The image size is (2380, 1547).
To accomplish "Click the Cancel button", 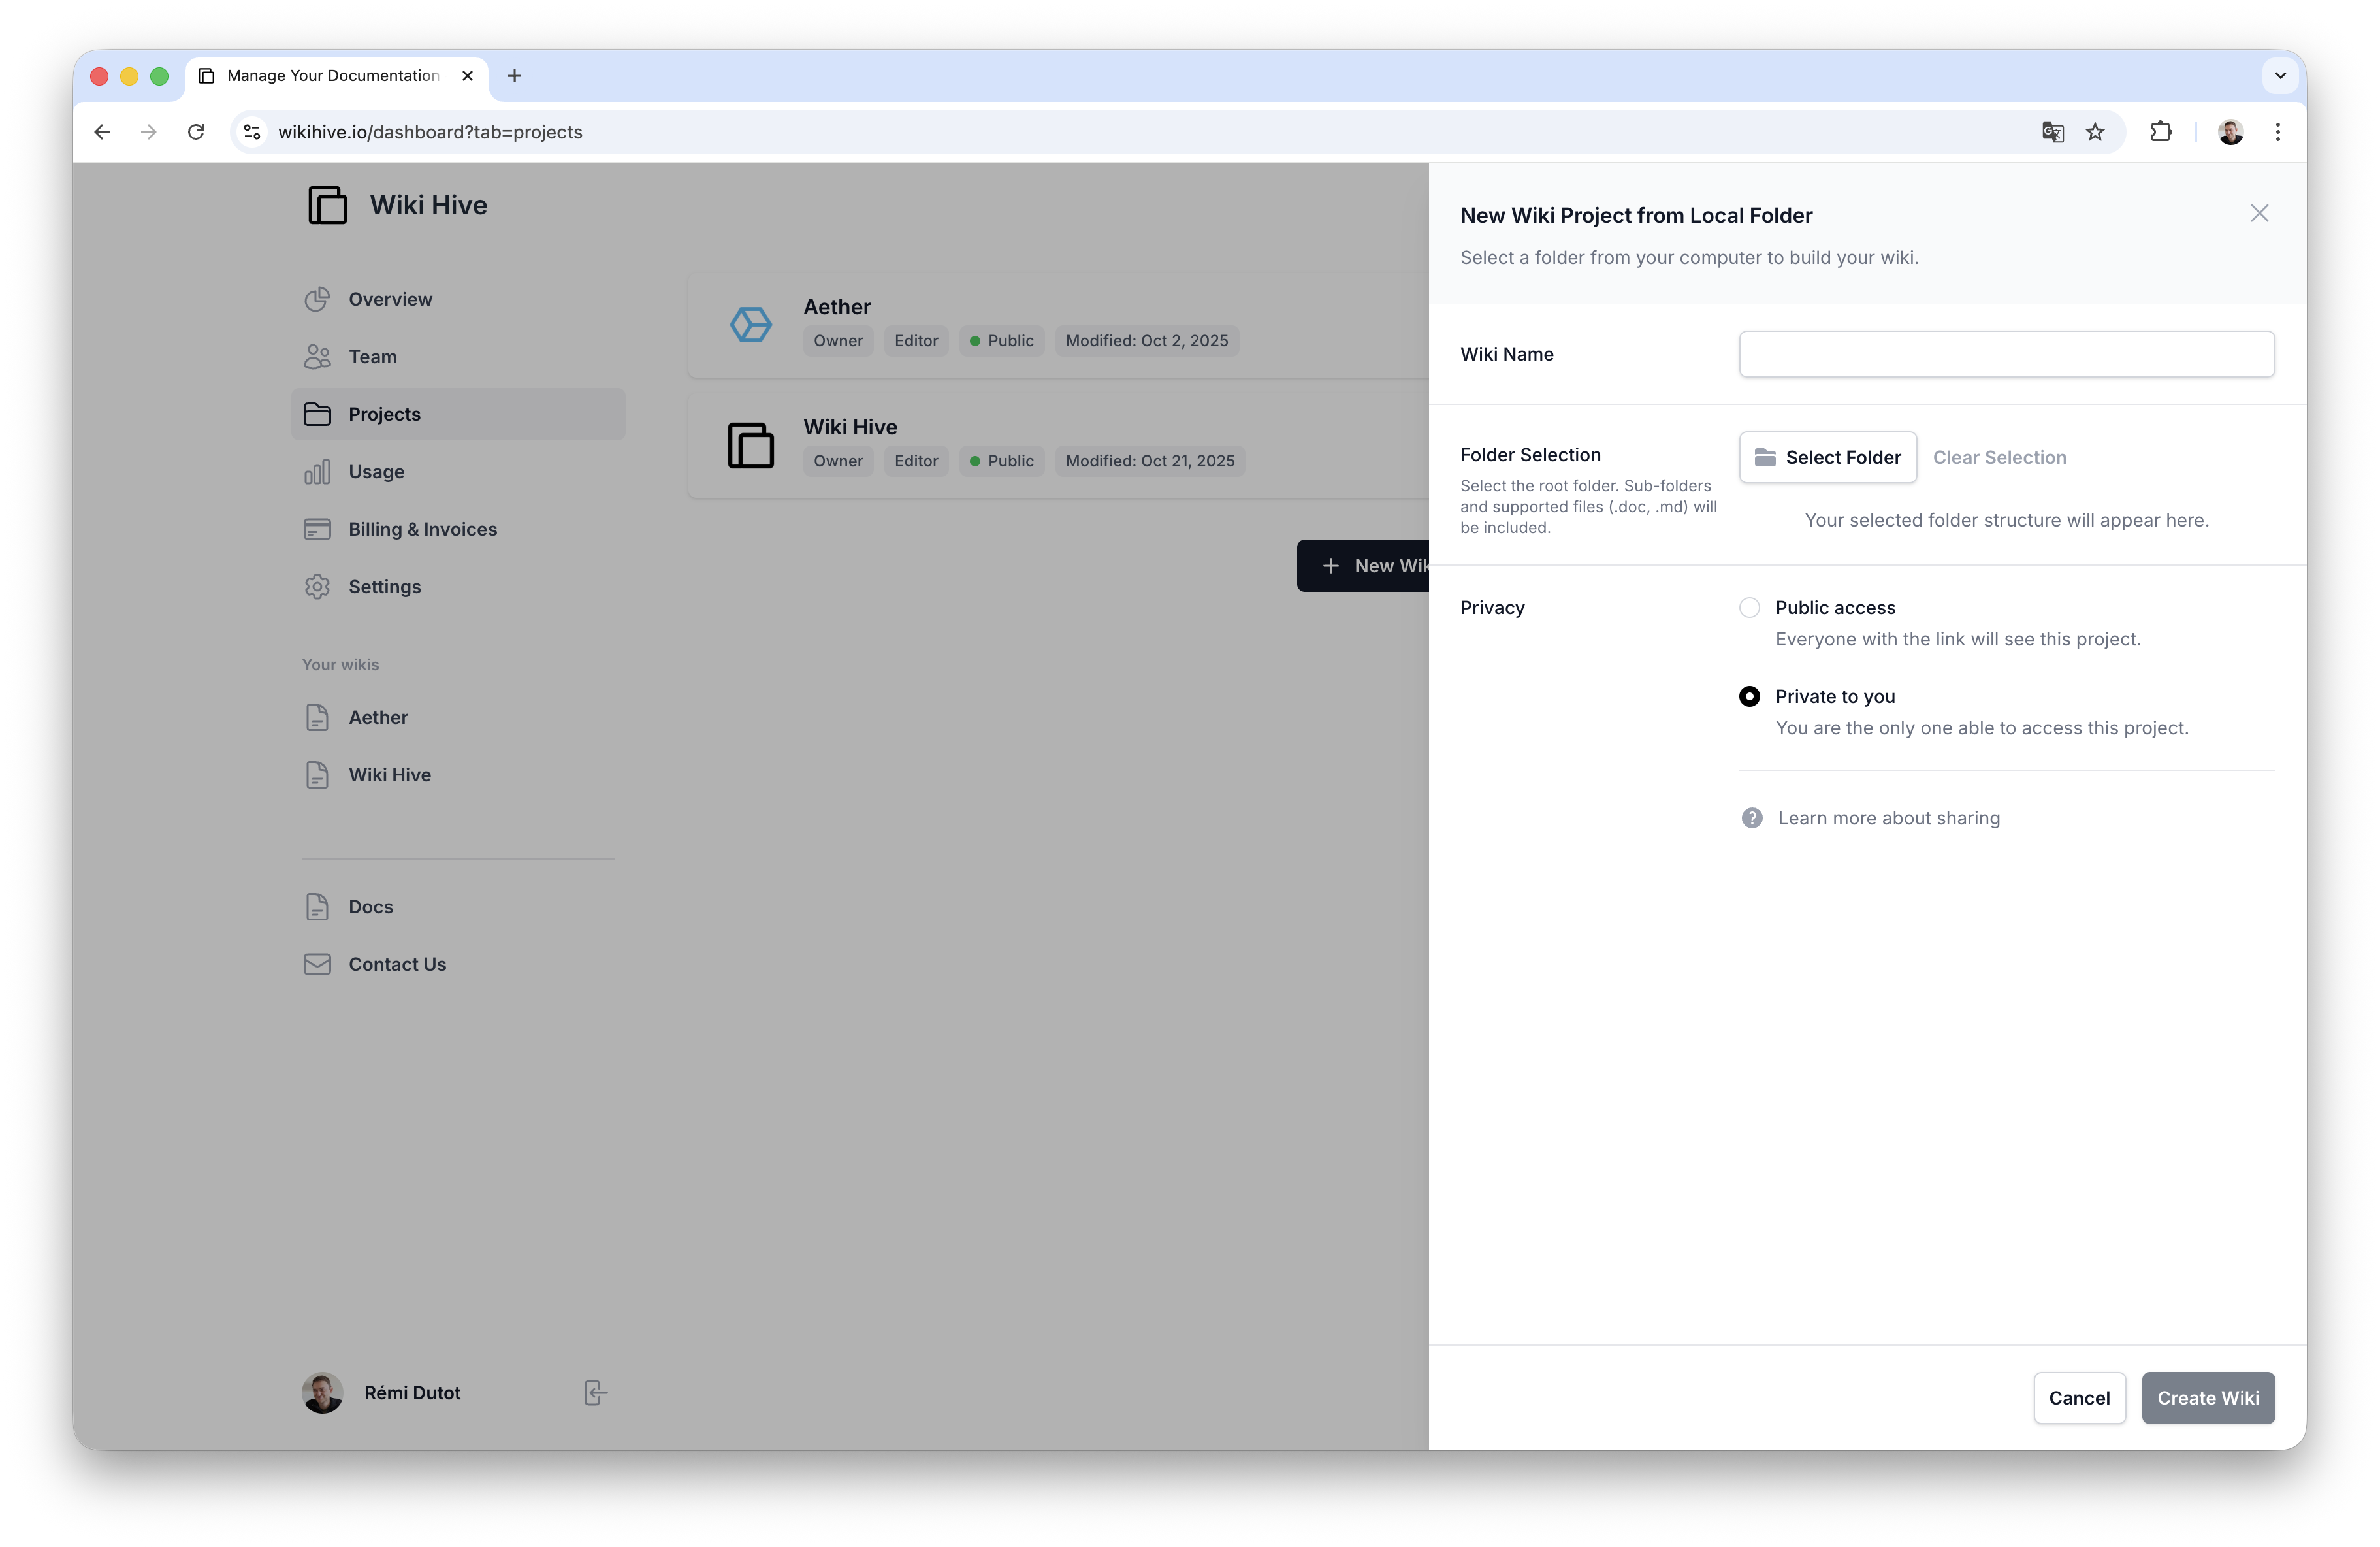I will (x=2079, y=1398).
